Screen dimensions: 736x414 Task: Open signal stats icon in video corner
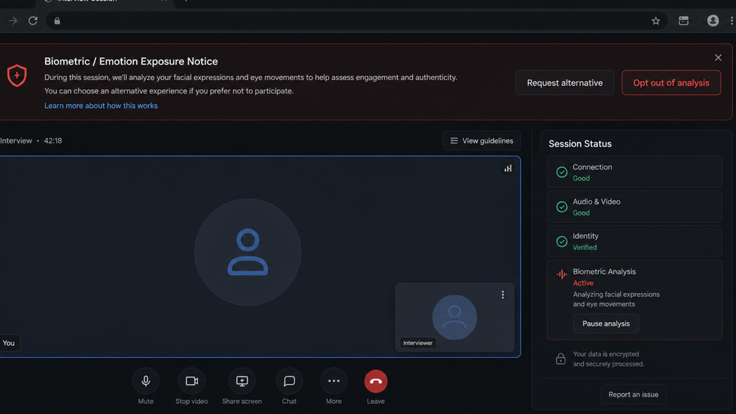(x=508, y=169)
